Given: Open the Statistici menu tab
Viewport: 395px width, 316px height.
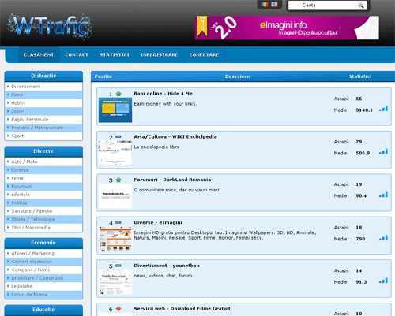Looking at the screenshot, I should click(115, 54).
